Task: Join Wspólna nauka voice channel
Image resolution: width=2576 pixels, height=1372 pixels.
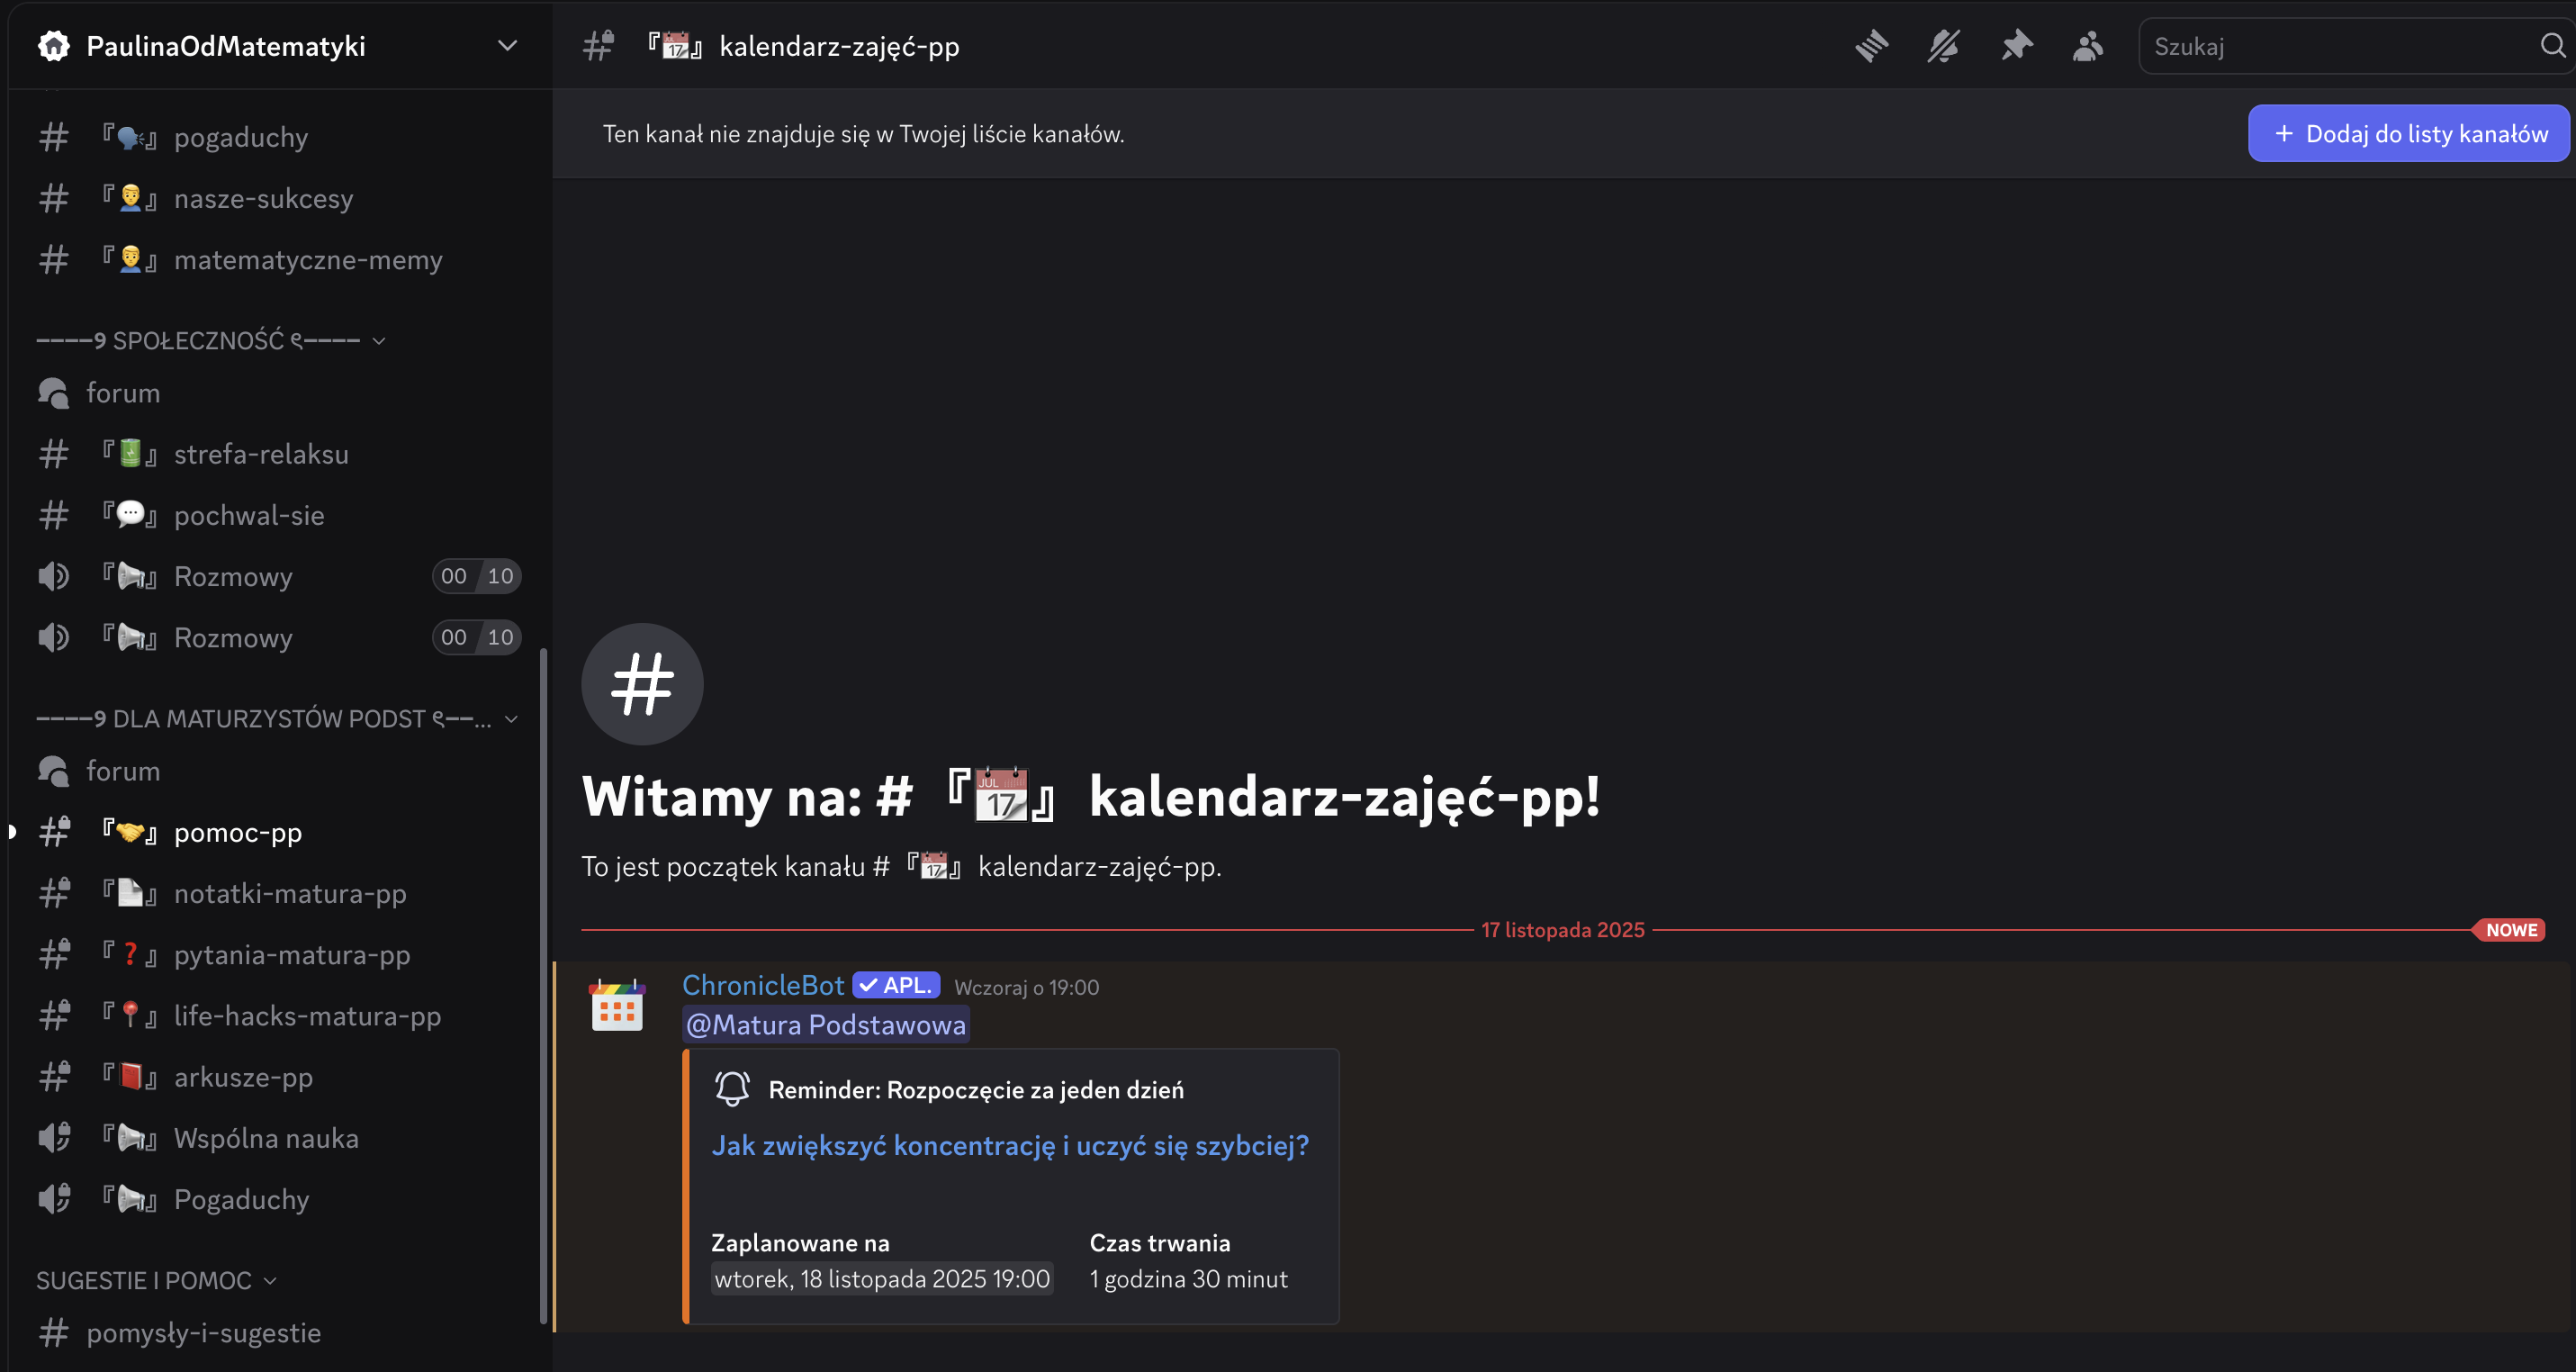Action: [265, 1138]
